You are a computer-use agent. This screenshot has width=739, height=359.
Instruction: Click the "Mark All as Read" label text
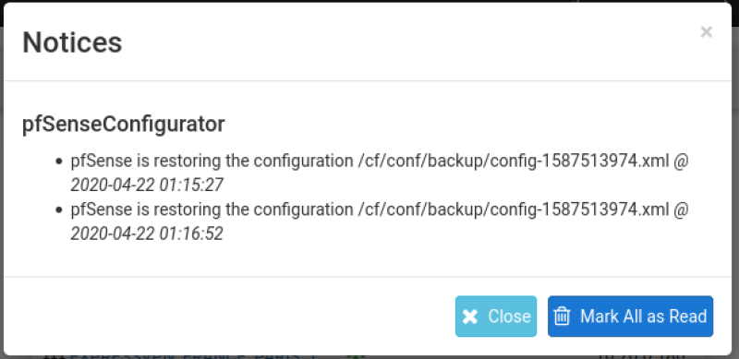[x=643, y=317]
